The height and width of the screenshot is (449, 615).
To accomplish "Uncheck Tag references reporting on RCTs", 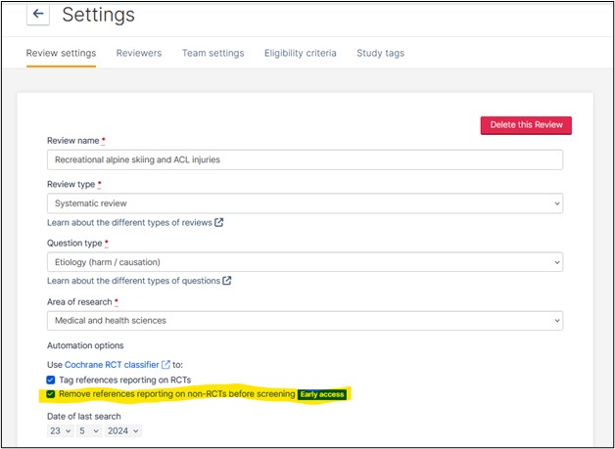I will [51, 380].
